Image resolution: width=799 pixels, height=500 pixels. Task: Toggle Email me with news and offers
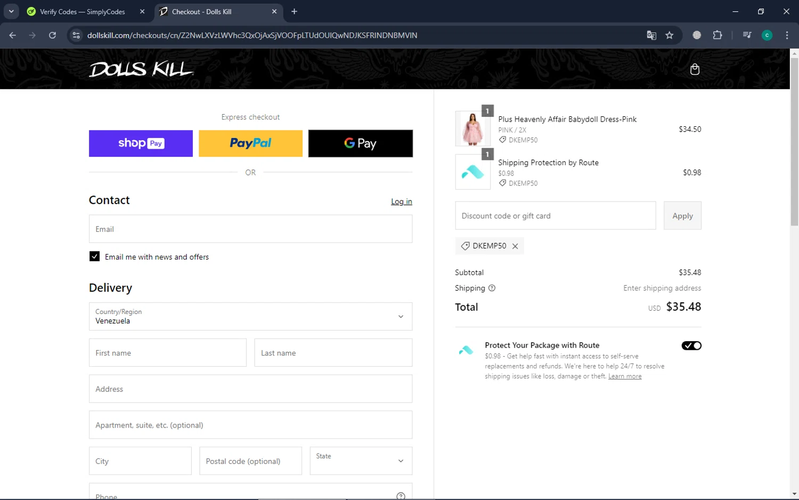click(94, 256)
